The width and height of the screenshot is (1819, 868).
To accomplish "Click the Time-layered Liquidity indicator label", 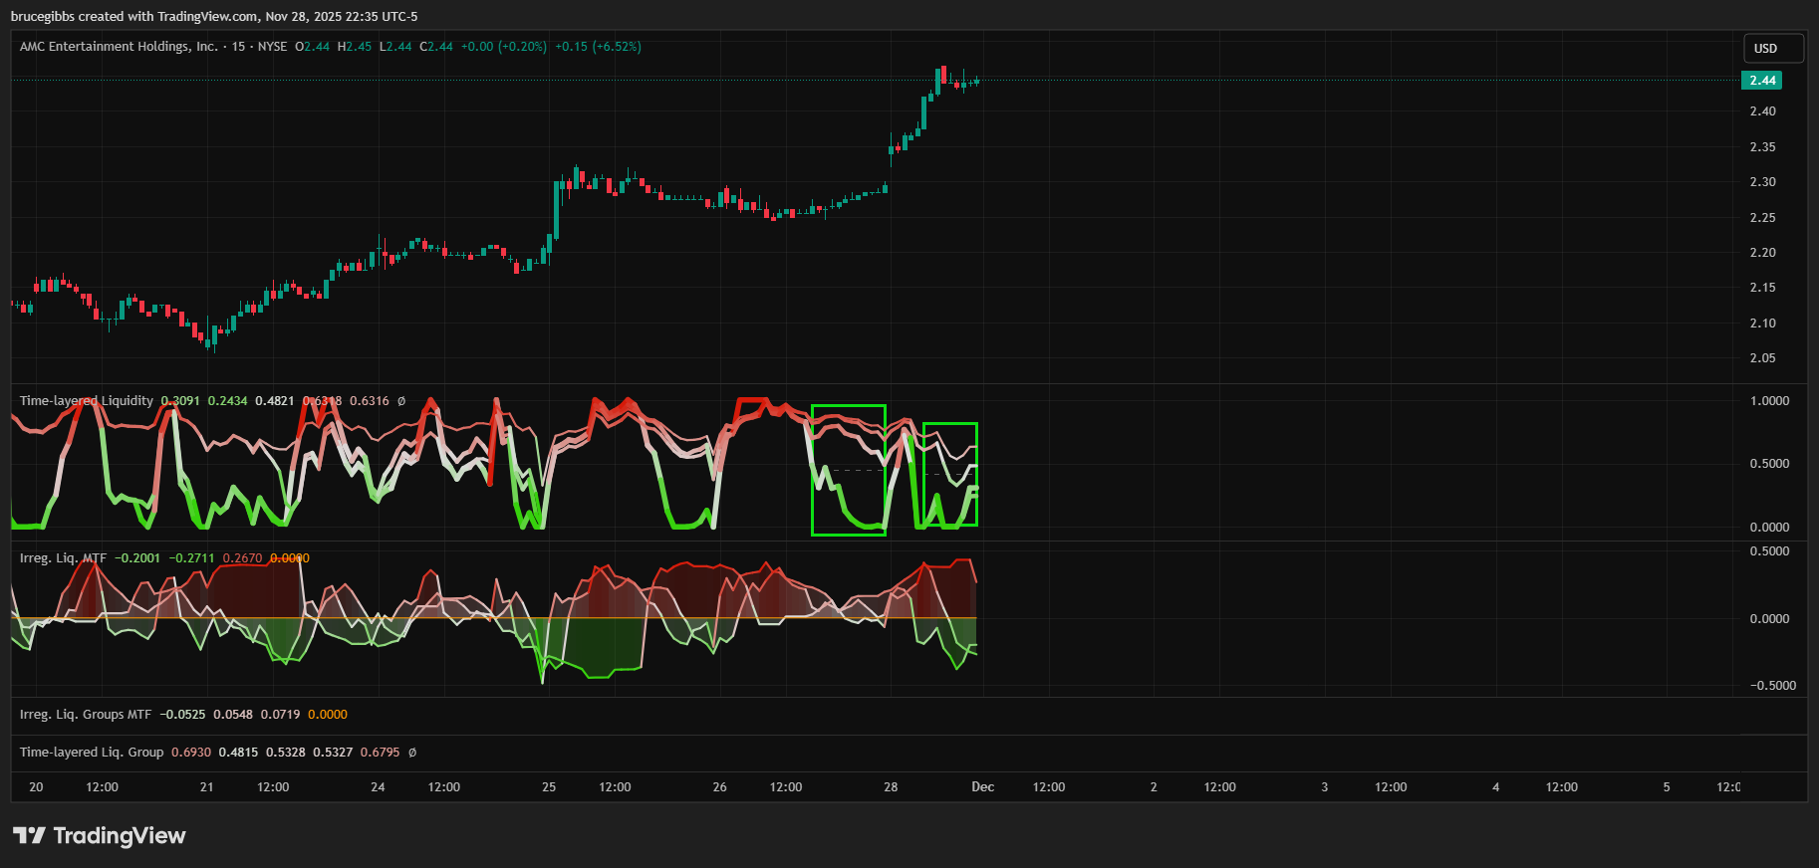I will point(87,401).
